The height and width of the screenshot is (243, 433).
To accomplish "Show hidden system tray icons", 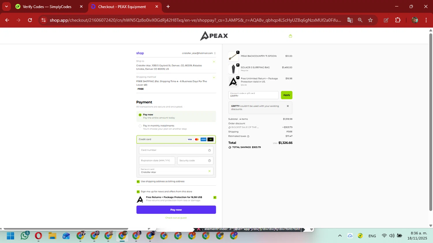I will point(340,236).
